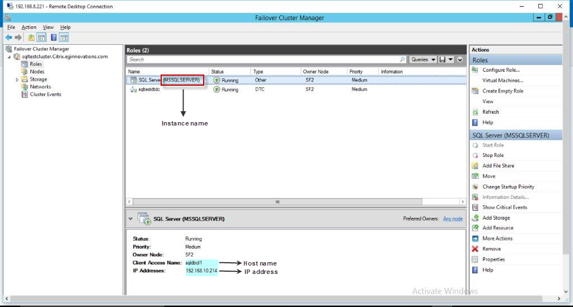Screen dimensions: 573x307
Task: Toggle the Show/Hide Console Tree toolbar icon
Action: coord(41,38)
